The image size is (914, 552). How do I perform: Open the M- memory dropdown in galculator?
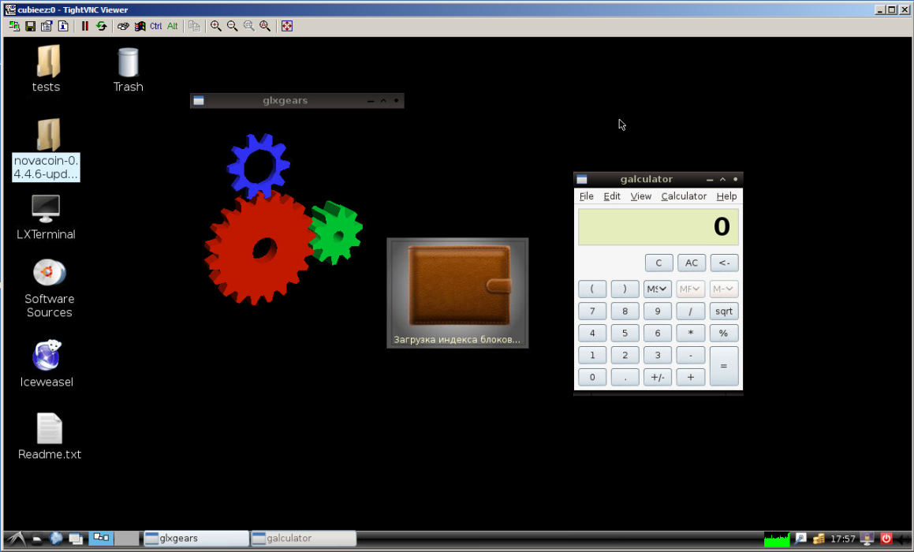pyautogui.click(x=723, y=289)
